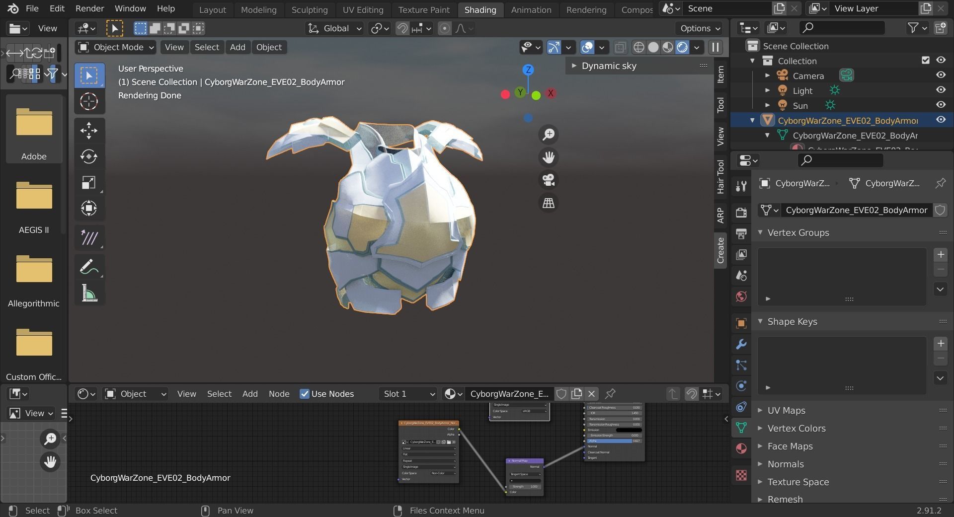Open the Hair Tool sidebar tab

720,176
